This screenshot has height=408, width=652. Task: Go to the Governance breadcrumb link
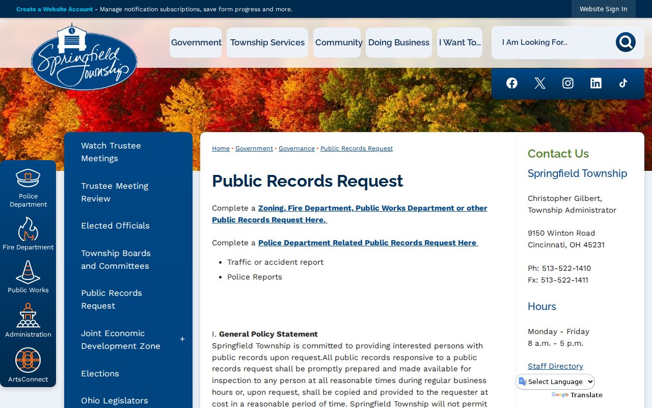296,148
